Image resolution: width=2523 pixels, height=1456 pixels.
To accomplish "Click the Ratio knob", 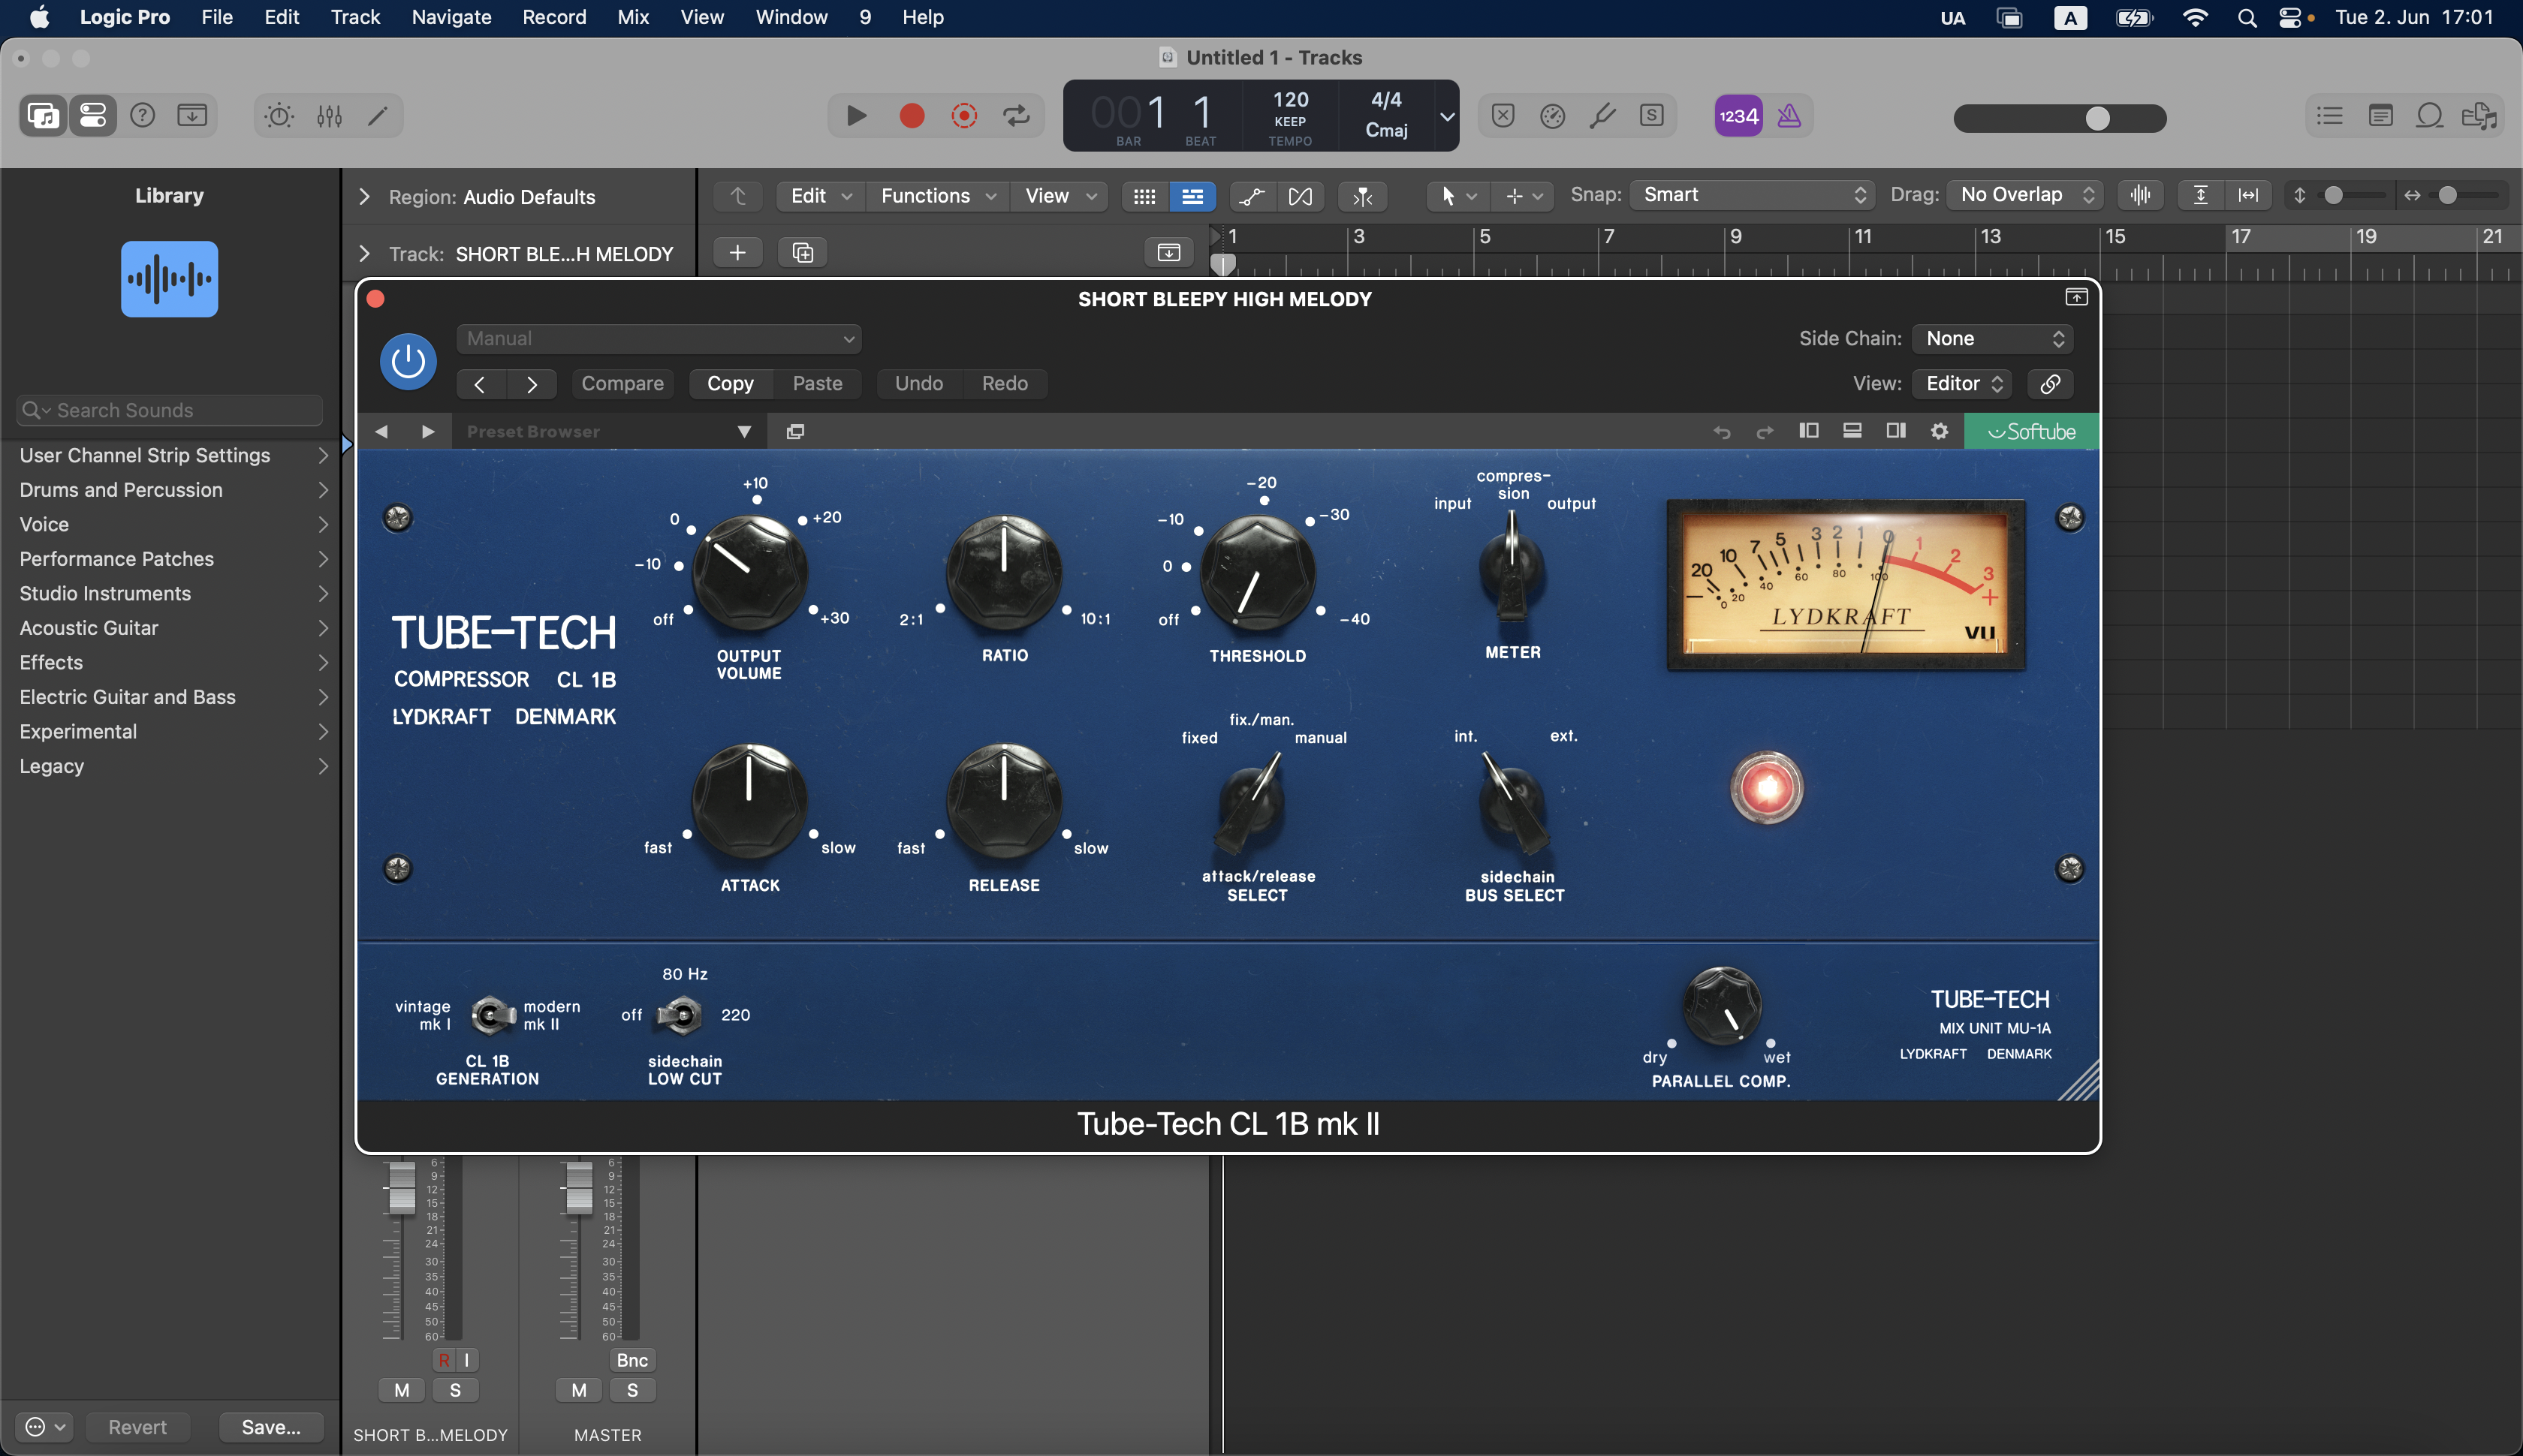I will (1003, 573).
